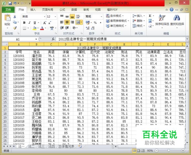This screenshot has height=155, width=191.
Task: Click Merge and Center icon
Action: tap(78, 22)
